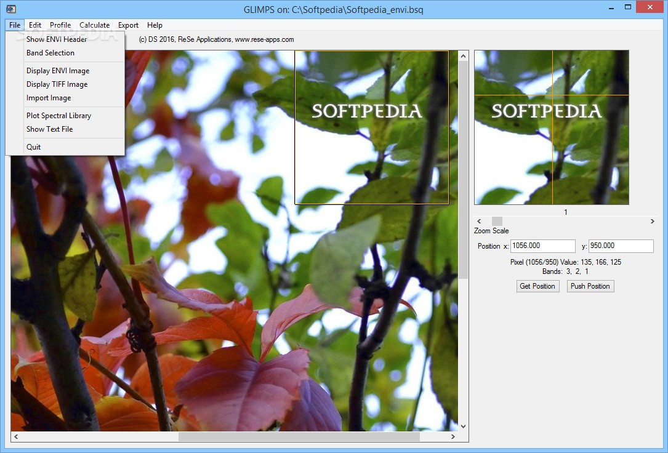Screen dimensions: 668x453
Task: Click the GLIMPS application icon in title bar
Action: tap(12, 9)
